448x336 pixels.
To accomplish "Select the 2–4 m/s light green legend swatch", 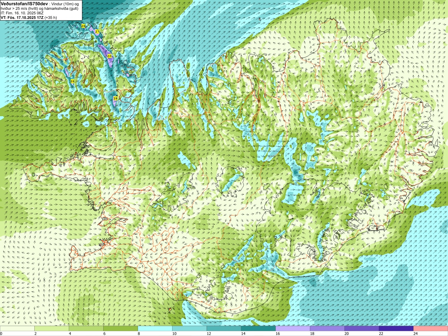I will click(x=51, y=329).
